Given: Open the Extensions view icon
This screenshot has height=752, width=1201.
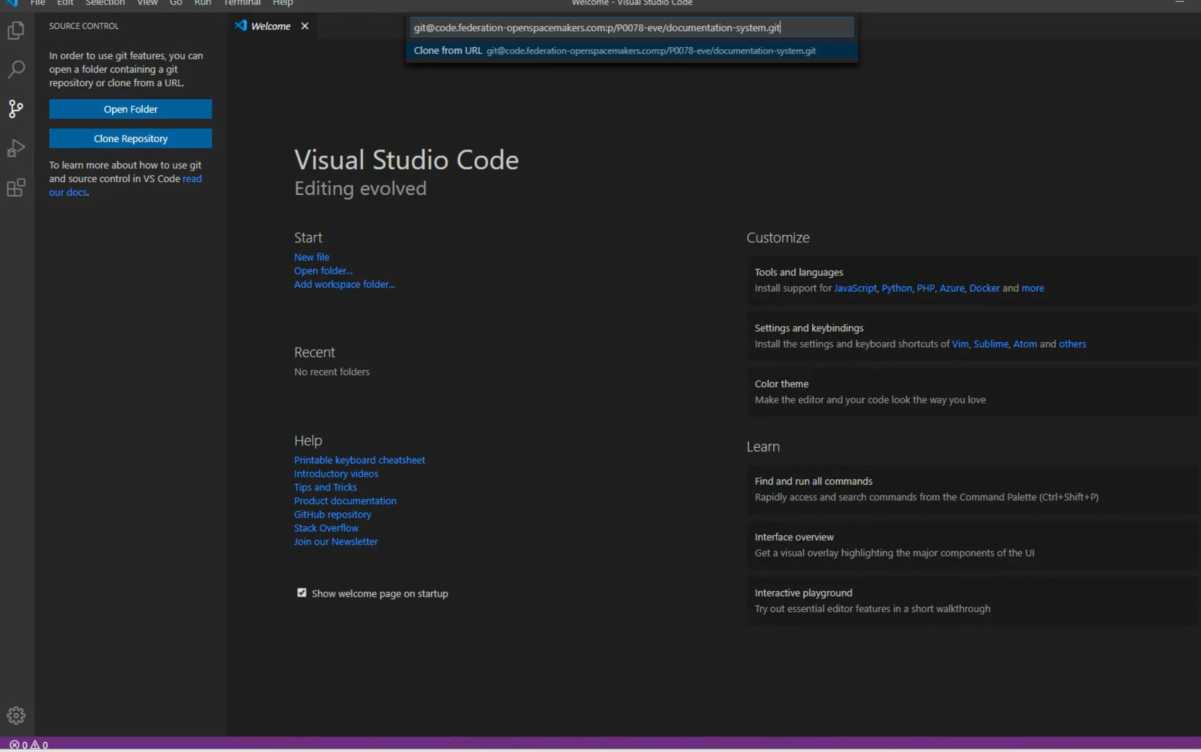Looking at the screenshot, I should pyautogui.click(x=16, y=187).
